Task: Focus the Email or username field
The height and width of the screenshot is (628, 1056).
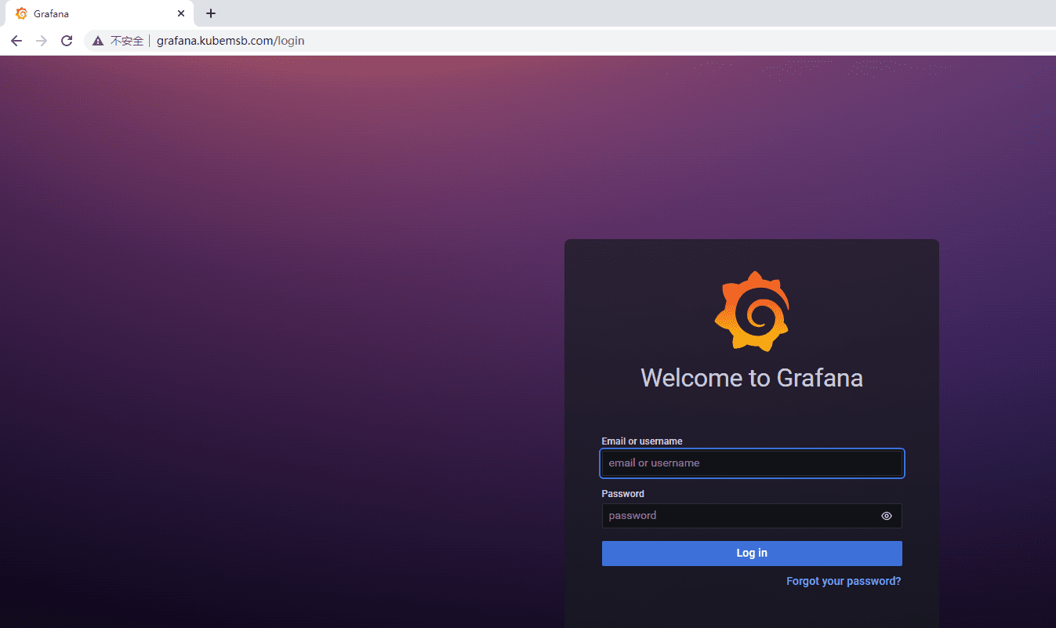Action: (x=752, y=463)
